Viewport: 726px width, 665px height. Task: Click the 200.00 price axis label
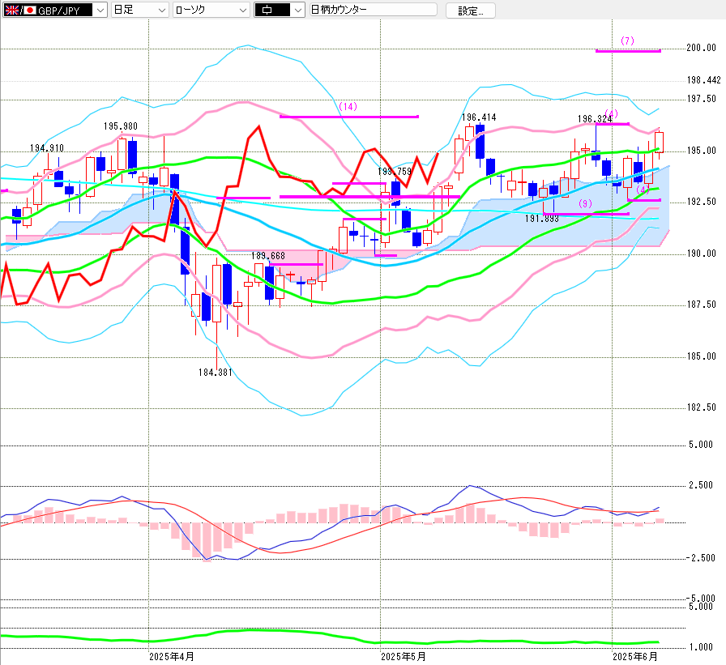click(701, 48)
